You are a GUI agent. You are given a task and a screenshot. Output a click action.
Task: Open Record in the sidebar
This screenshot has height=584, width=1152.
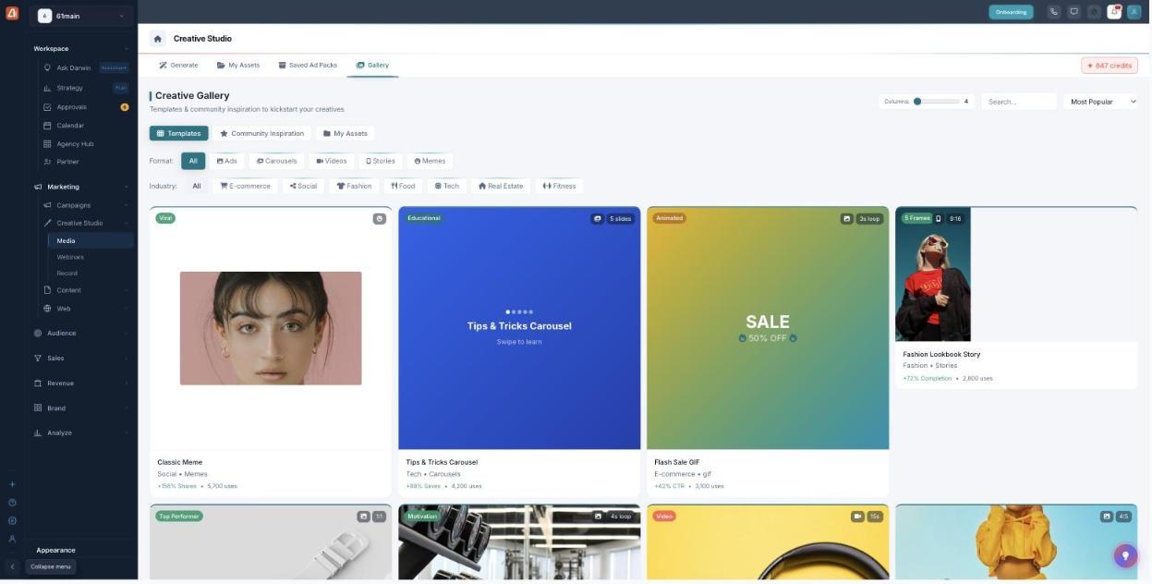tap(67, 274)
